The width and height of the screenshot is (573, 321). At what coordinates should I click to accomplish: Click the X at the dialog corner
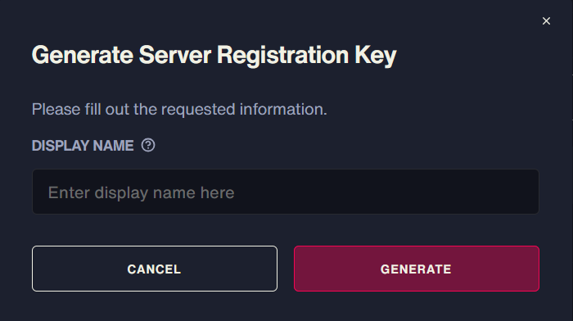pos(546,20)
